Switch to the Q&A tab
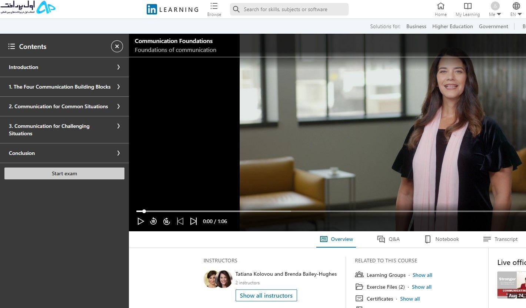Screen dimensions: 526x308 tap(389, 239)
